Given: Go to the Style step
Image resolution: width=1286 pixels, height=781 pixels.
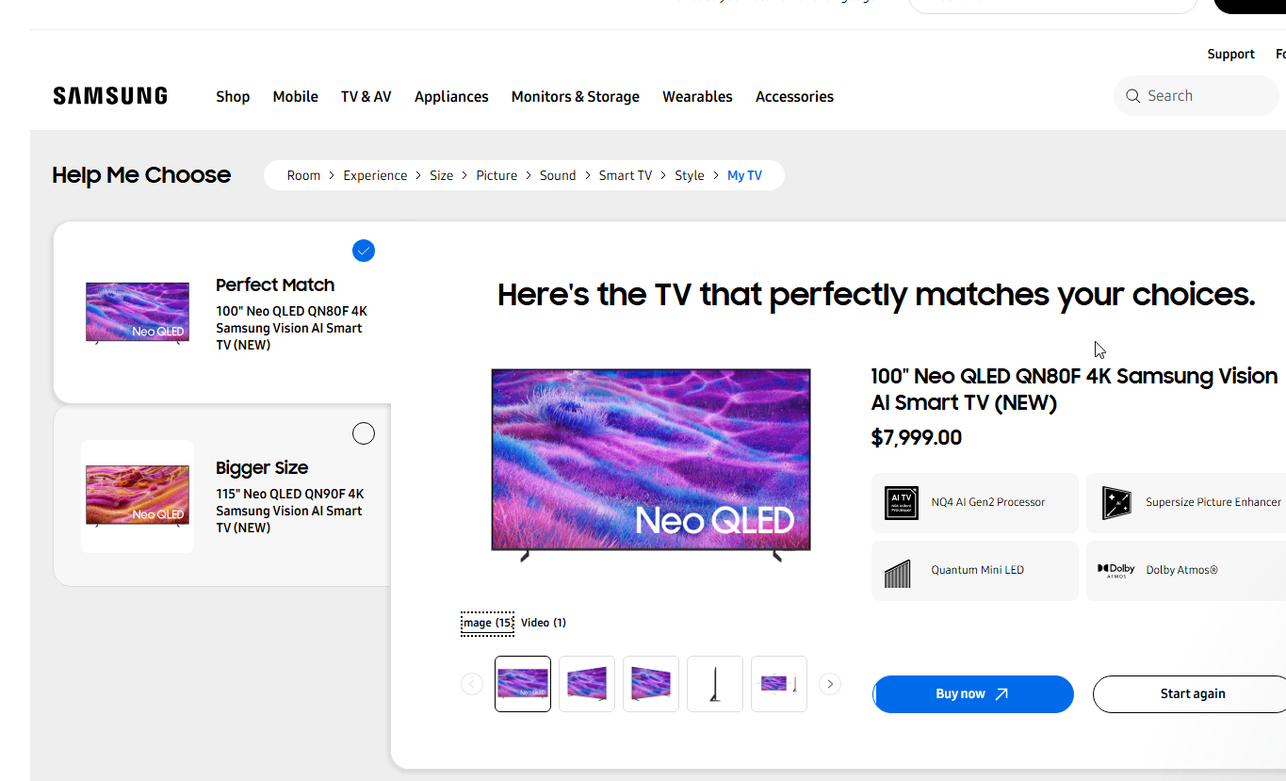Looking at the screenshot, I should 690,175.
